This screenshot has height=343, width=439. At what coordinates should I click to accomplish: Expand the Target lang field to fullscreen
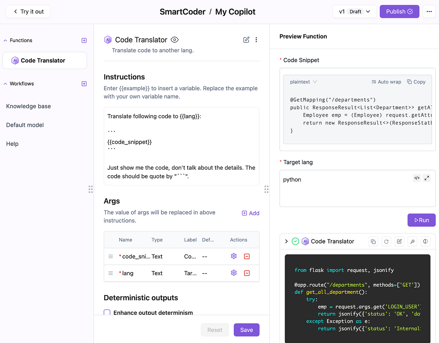(427, 178)
